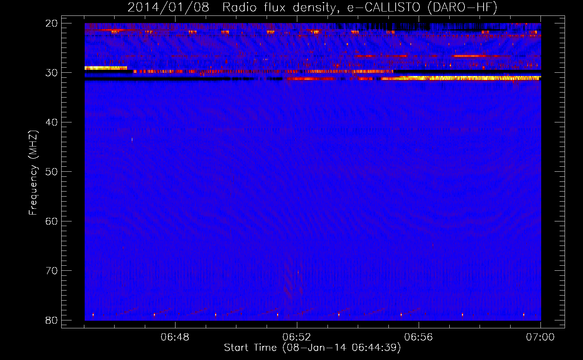Click the 06:56 time tick label
The width and height of the screenshot is (583, 360).
coord(419,337)
